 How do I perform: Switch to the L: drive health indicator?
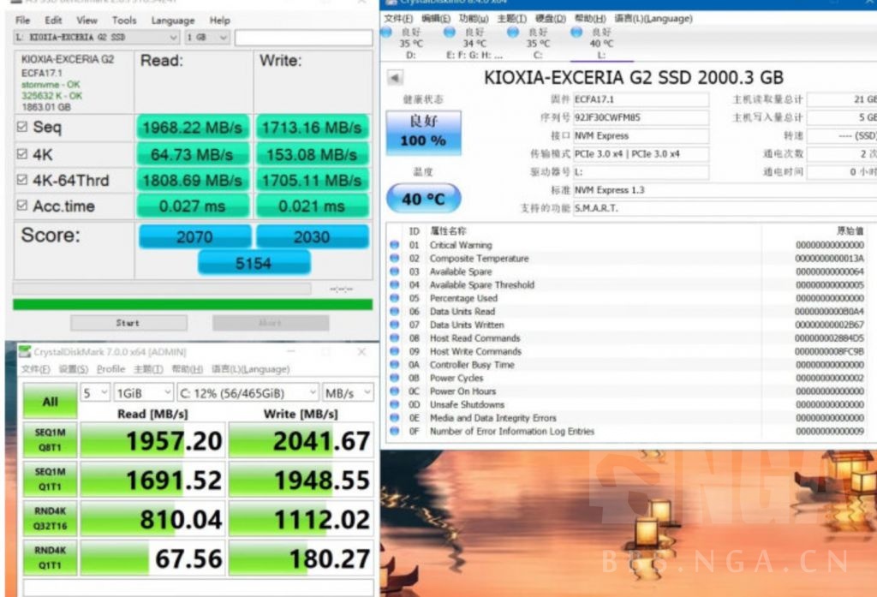click(576, 33)
